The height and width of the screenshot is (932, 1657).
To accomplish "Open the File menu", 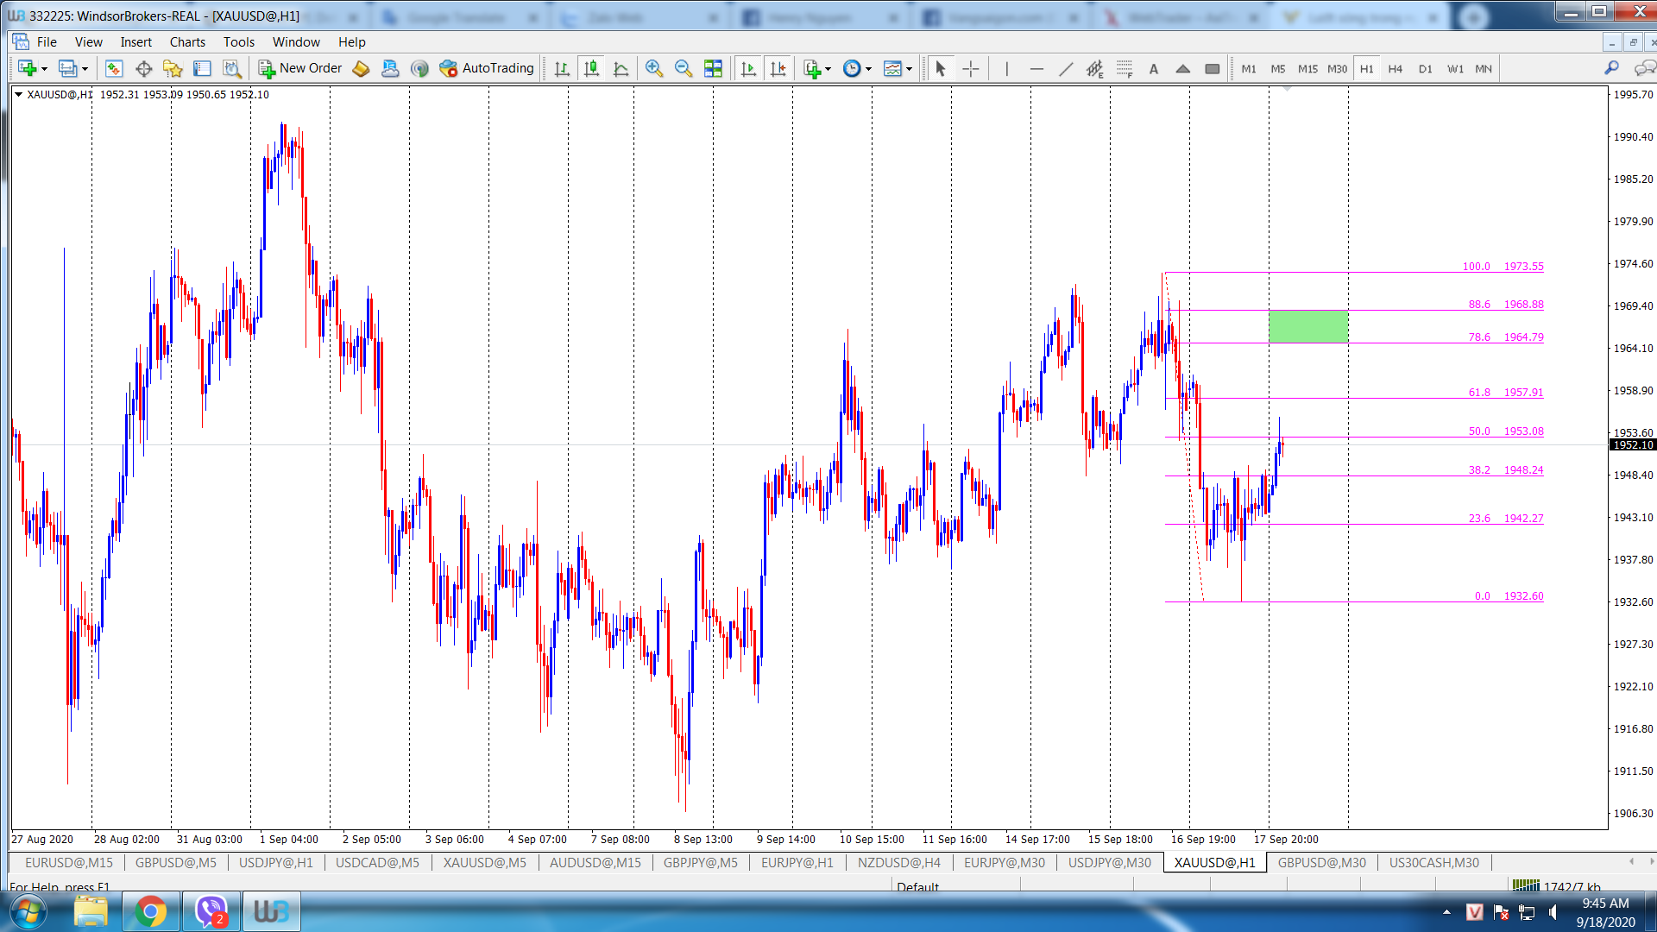I will click(47, 41).
